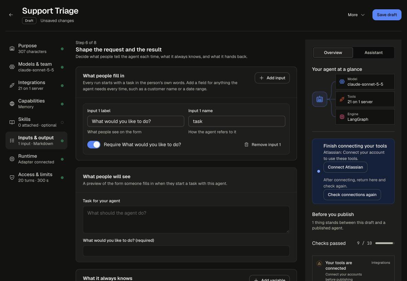Click the agent robot icon in overview diagram

[x=320, y=99]
